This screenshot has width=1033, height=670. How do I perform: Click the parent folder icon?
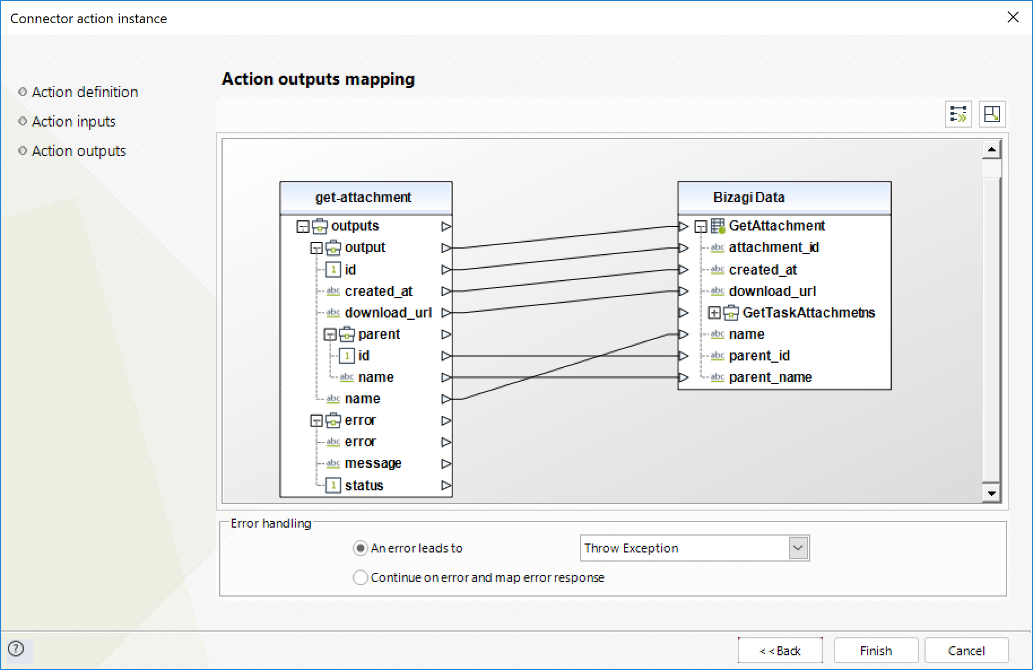(347, 334)
